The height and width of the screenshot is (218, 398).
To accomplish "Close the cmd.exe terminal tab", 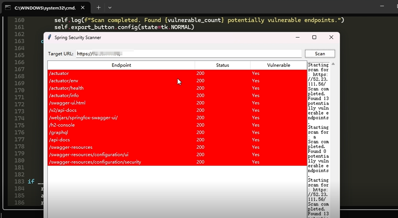I will click(x=83, y=7).
